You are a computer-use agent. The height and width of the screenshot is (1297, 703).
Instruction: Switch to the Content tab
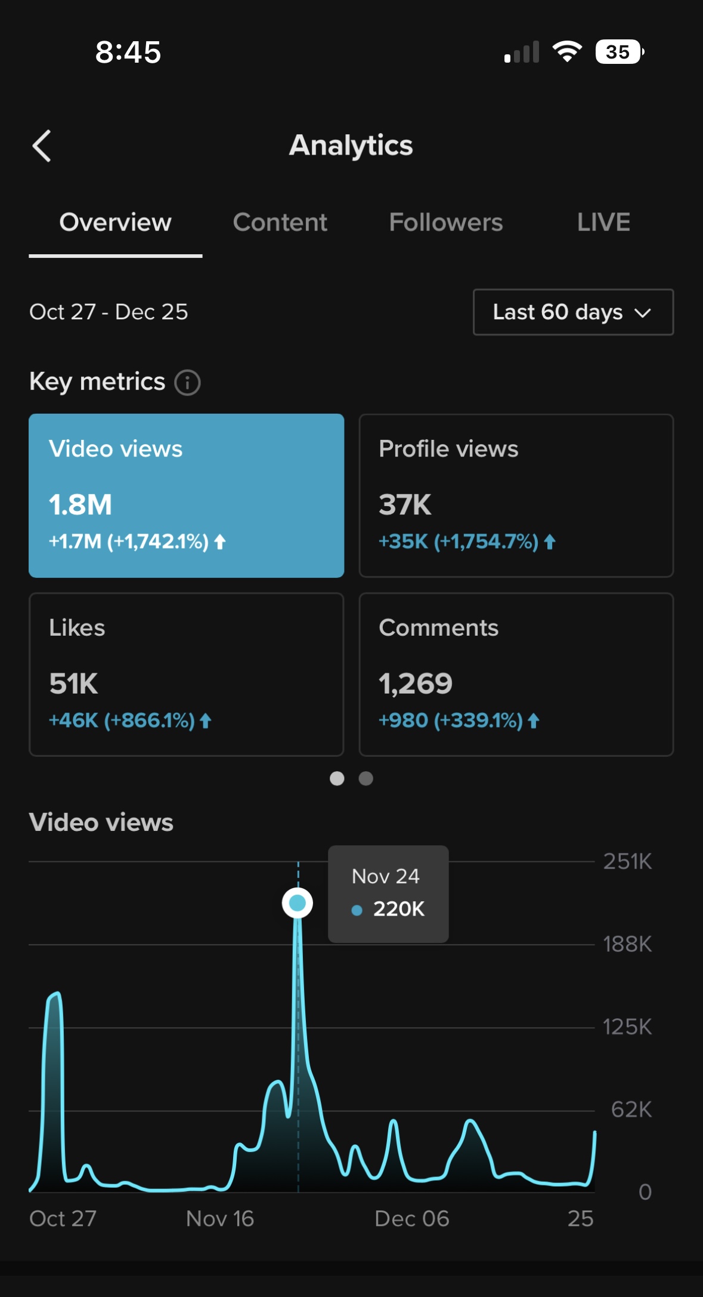click(280, 223)
